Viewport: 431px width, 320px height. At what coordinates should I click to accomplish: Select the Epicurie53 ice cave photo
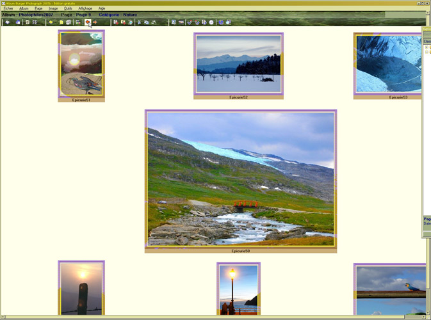(x=389, y=63)
